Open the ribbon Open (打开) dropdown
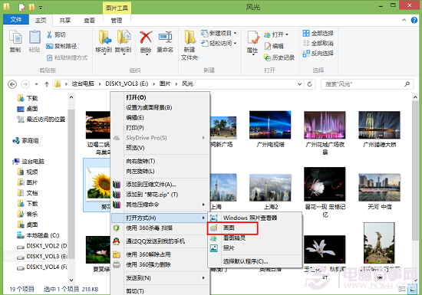This screenshot has height=295, width=422. [276, 34]
